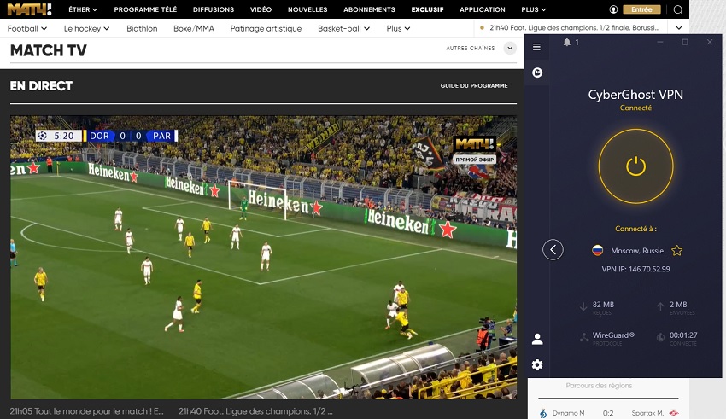Viewport: 726px width, 419px height.
Task: Open ABONNEMENTS menu item
Action: pyautogui.click(x=370, y=9)
